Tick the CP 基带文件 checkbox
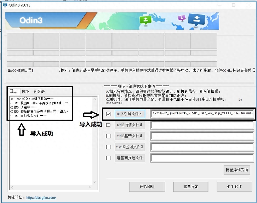The height and width of the screenshot is (203, 257). (x=108, y=136)
